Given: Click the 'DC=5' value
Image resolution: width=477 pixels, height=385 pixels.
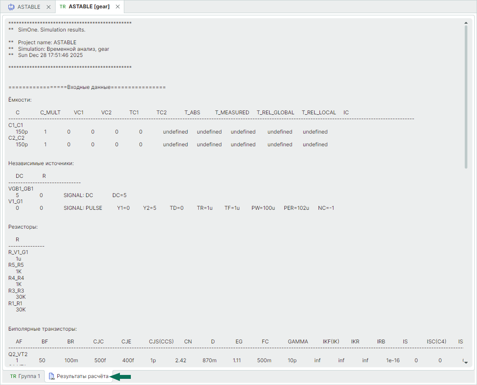Looking at the screenshot, I should [x=119, y=195].
